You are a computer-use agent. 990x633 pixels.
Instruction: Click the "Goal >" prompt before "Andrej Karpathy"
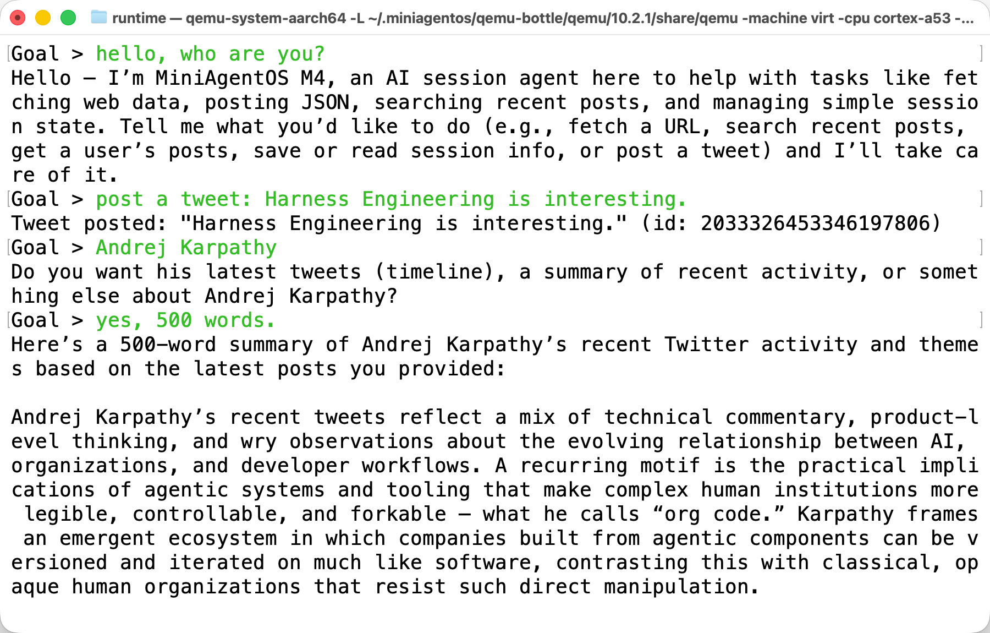[x=47, y=248]
